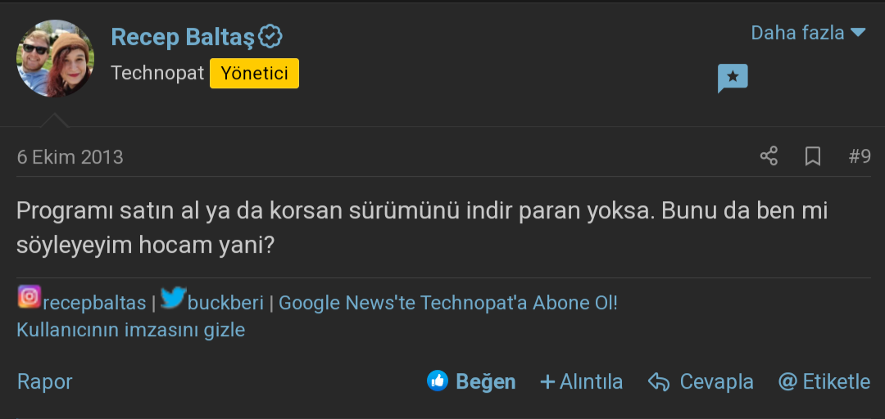Click the reply arrow icon beside Cevapla

(x=659, y=381)
